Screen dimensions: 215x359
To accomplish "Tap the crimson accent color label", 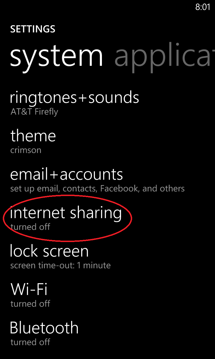I will click(26, 150).
